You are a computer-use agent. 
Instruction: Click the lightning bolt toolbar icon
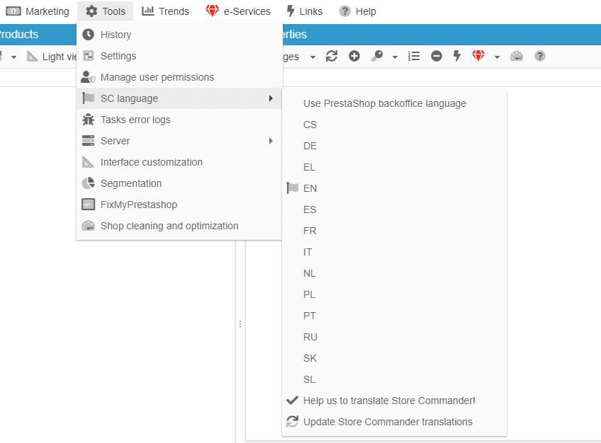click(x=457, y=57)
